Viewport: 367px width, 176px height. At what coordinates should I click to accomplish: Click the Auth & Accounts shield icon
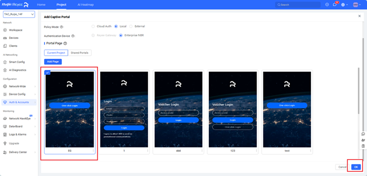5,102
